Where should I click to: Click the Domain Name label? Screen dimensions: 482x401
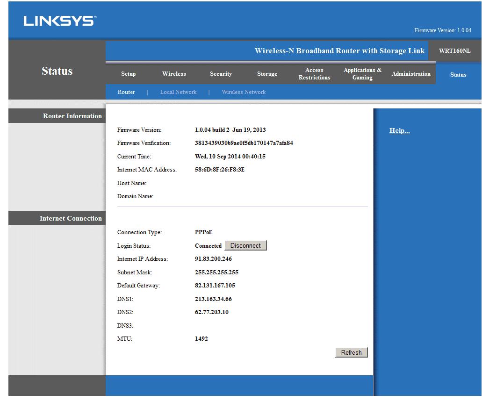135,196
